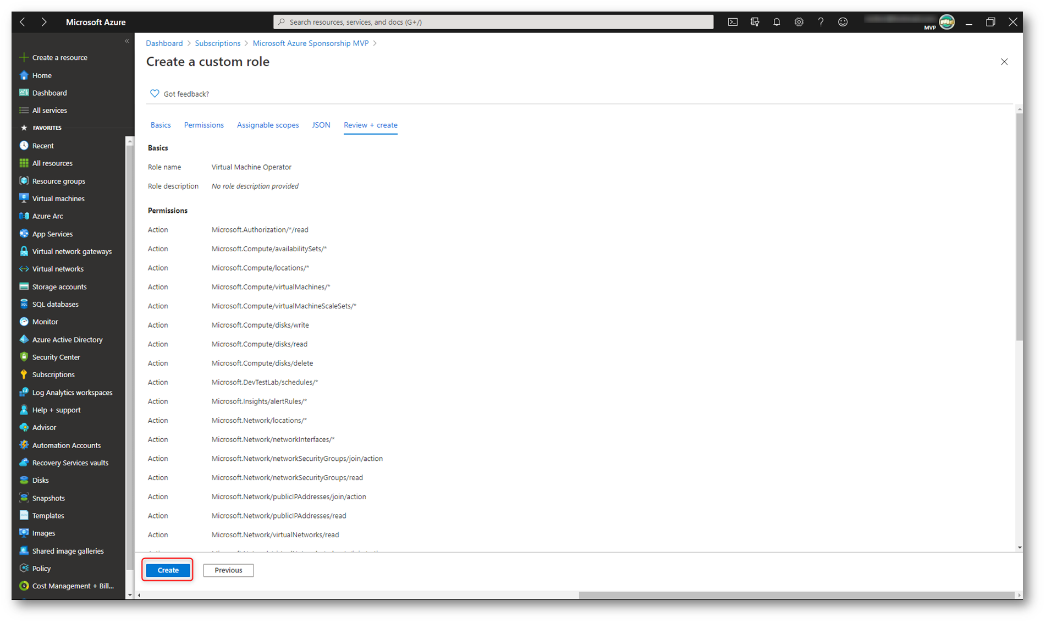Image resolution: width=1046 pixels, height=623 pixels.
Task: Click the Security Center shield icon
Action: 24,357
